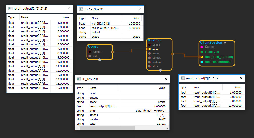Click the MaxPool node output connector
Screen dimensions: 254x138
point(172,54)
